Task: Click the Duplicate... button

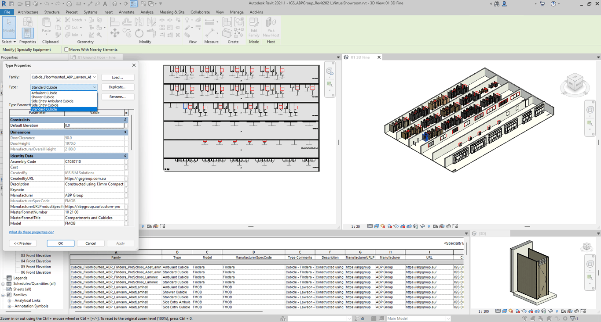Action: [117, 87]
